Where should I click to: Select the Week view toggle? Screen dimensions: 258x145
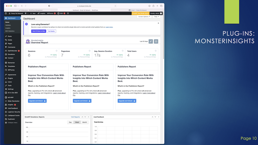(77, 122)
